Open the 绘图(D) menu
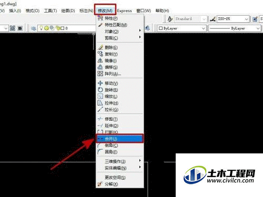The height and width of the screenshot is (197, 263). tap(68, 11)
